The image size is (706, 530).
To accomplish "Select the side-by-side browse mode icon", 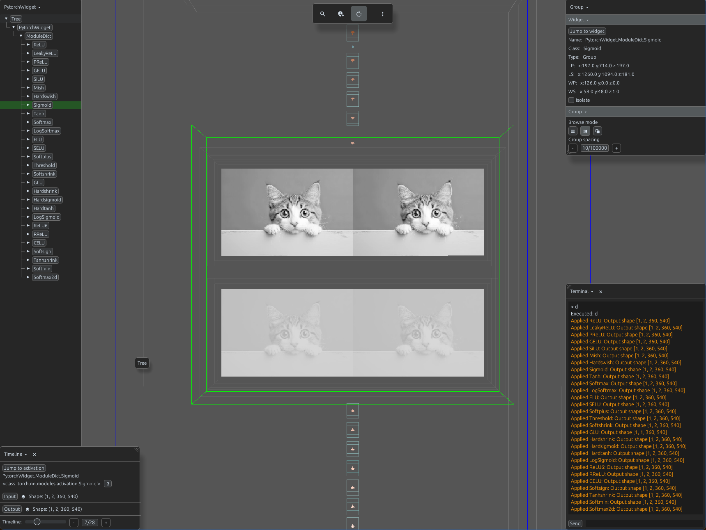I will click(x=585, y=131).
